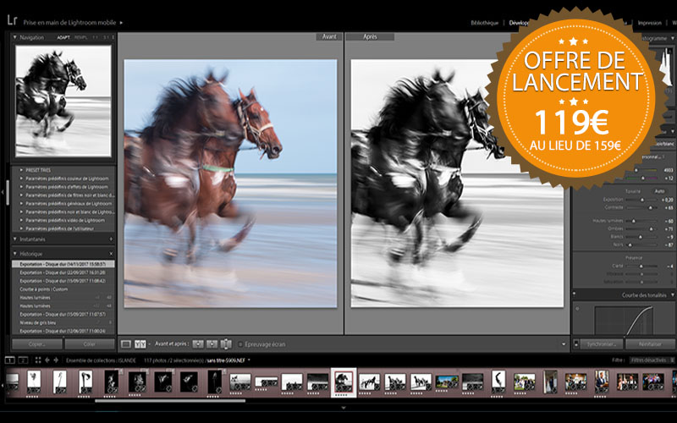
Task: Enable Epreuvage écran checkbox
Action: coord(240,344)
